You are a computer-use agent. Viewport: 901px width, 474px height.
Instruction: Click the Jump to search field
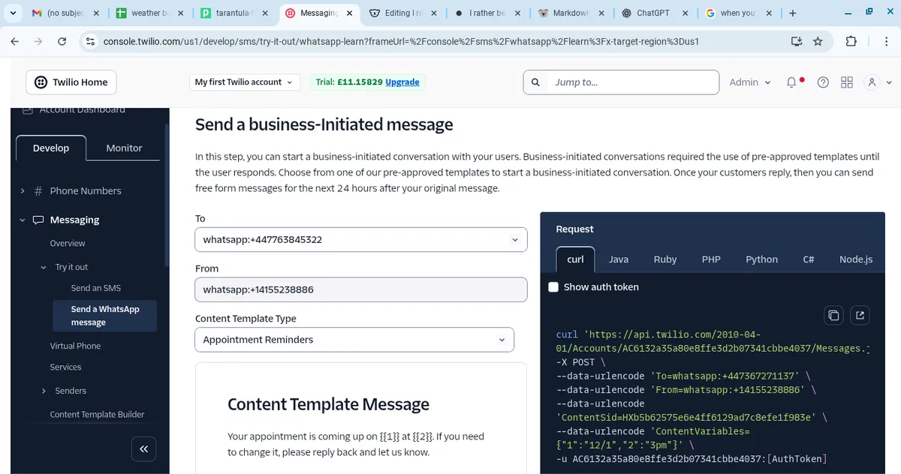coord(631,82)
